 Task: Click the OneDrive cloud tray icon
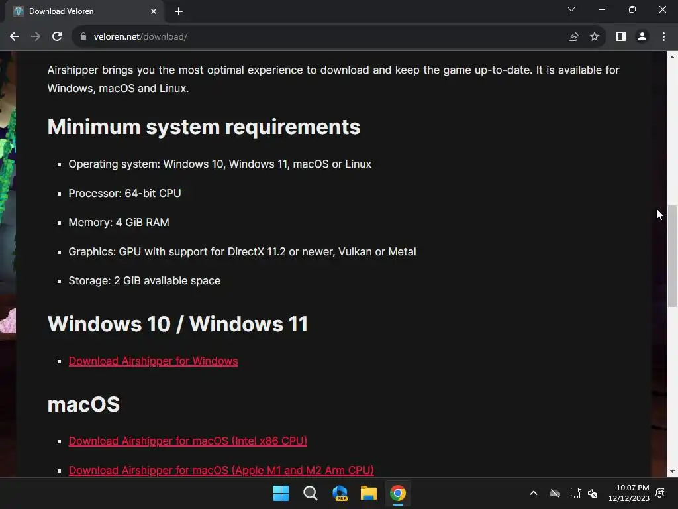tap(555, 493)
